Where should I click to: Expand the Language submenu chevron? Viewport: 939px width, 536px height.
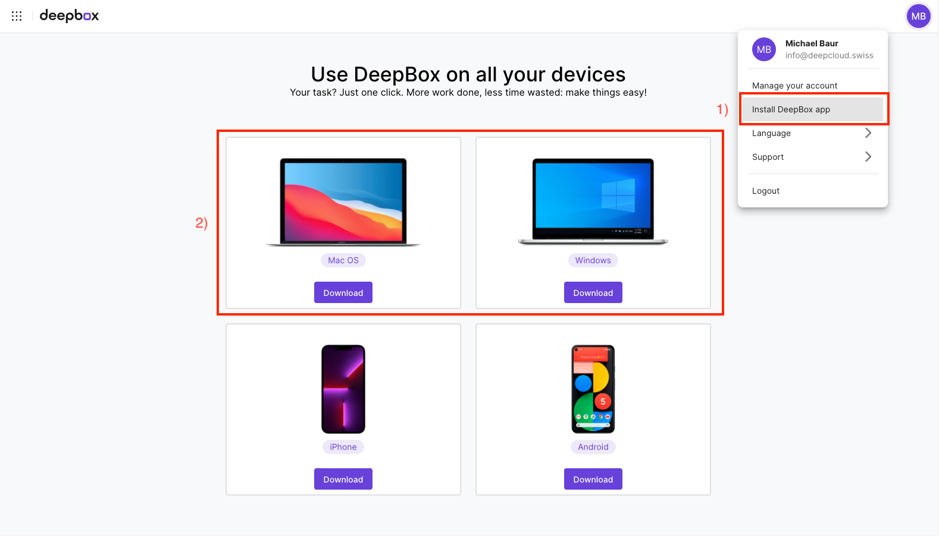[868, 133]
